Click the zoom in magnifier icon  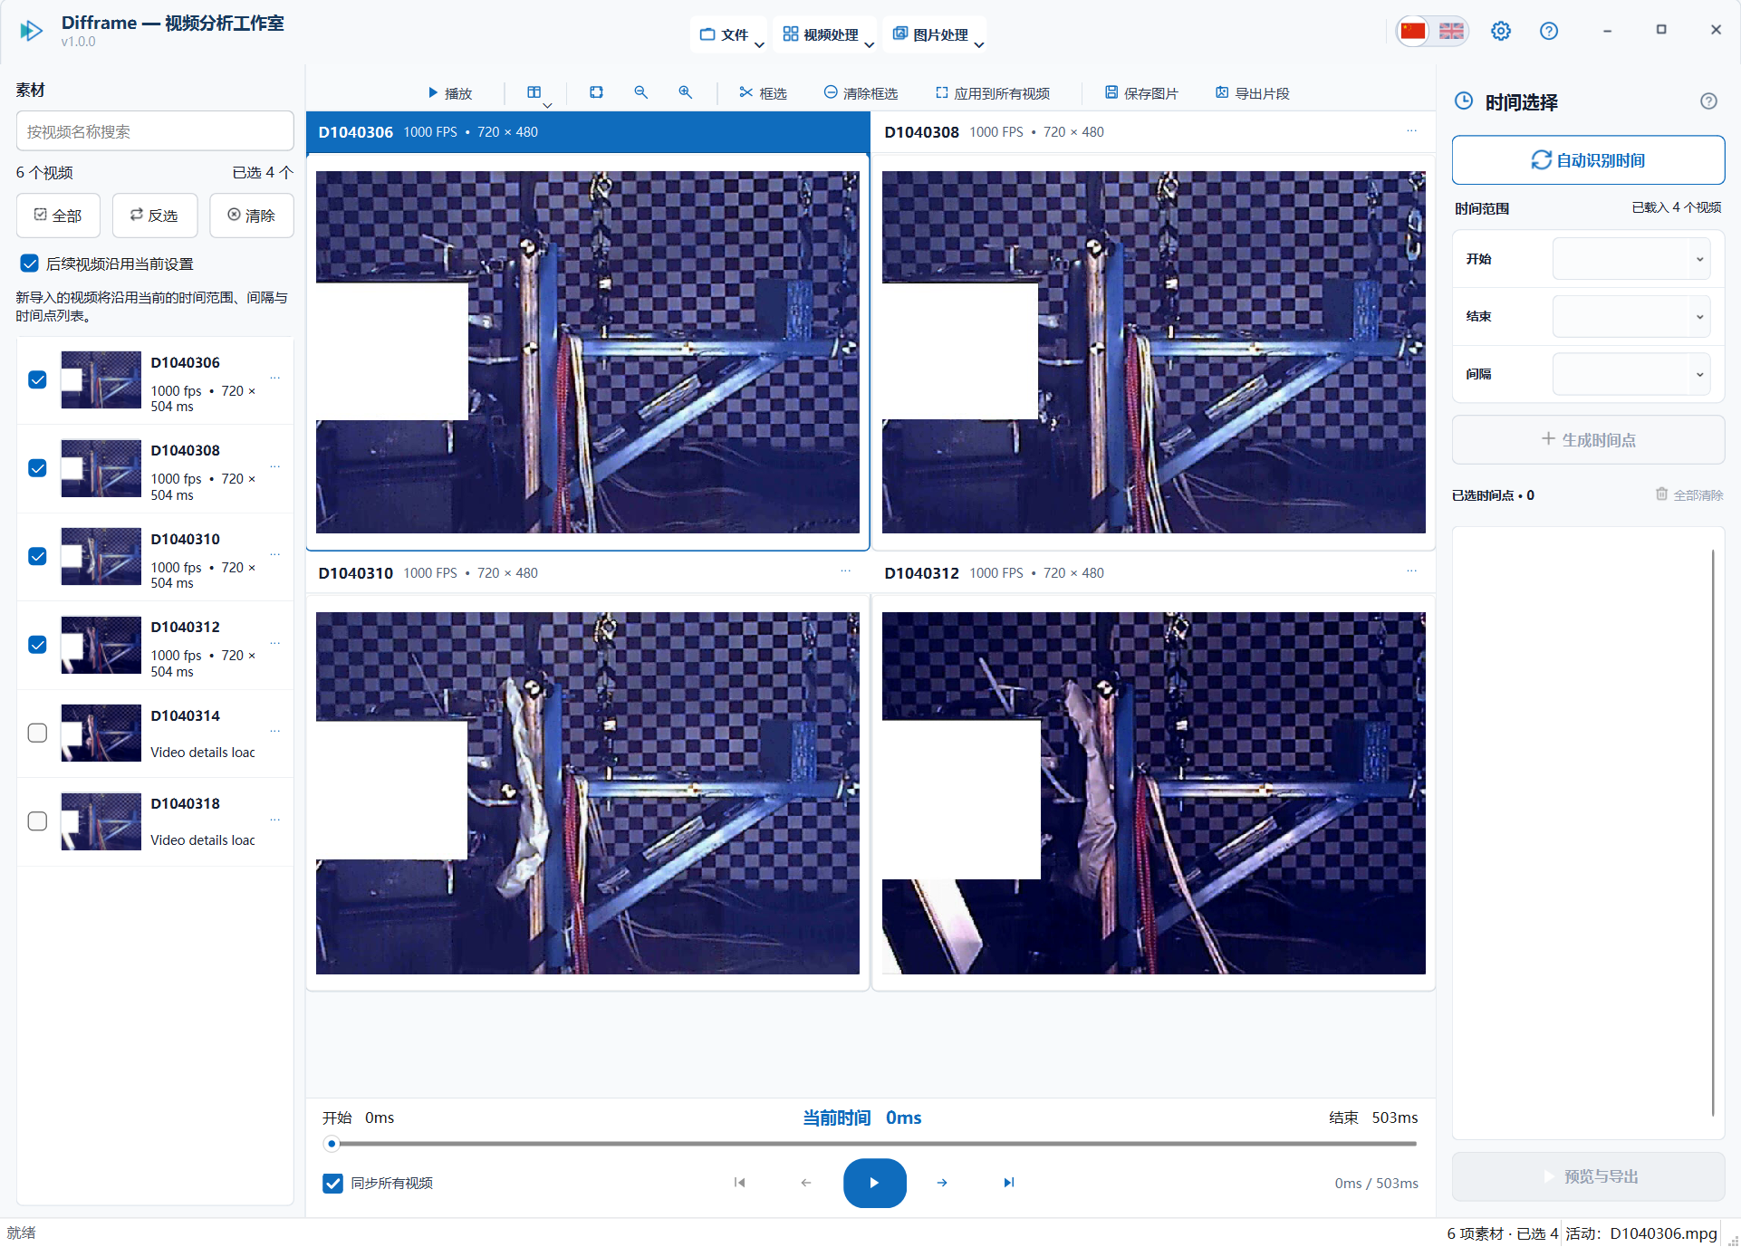click(685, 92)
